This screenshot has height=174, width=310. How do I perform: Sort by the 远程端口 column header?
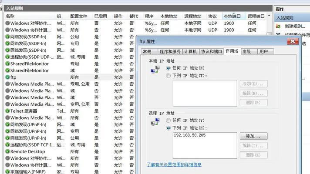(256, 16)
